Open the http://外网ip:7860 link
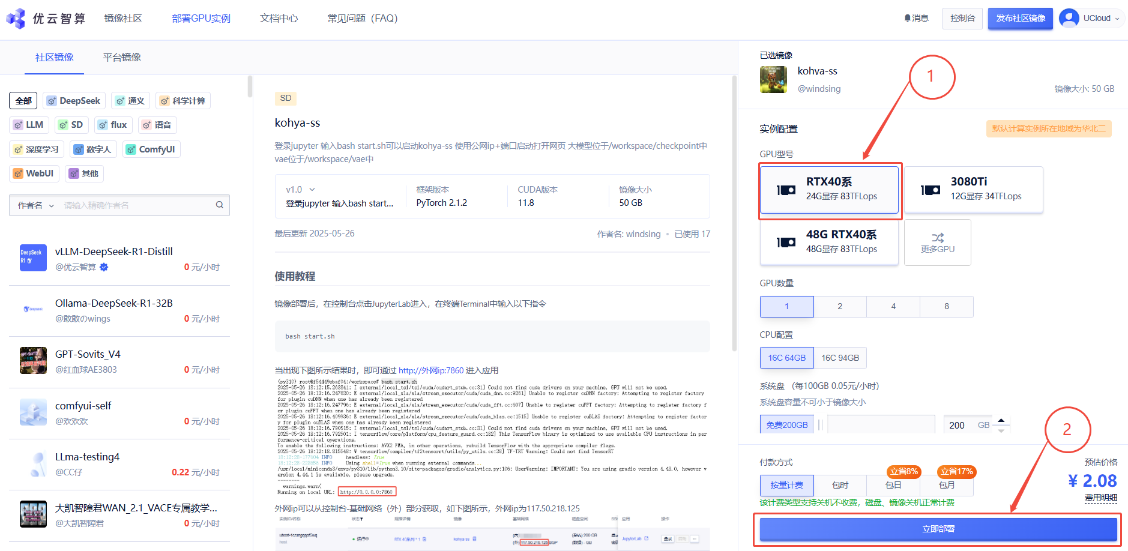Image resolution: width=1128 pixels, height=551 pixels. point(431,371)
